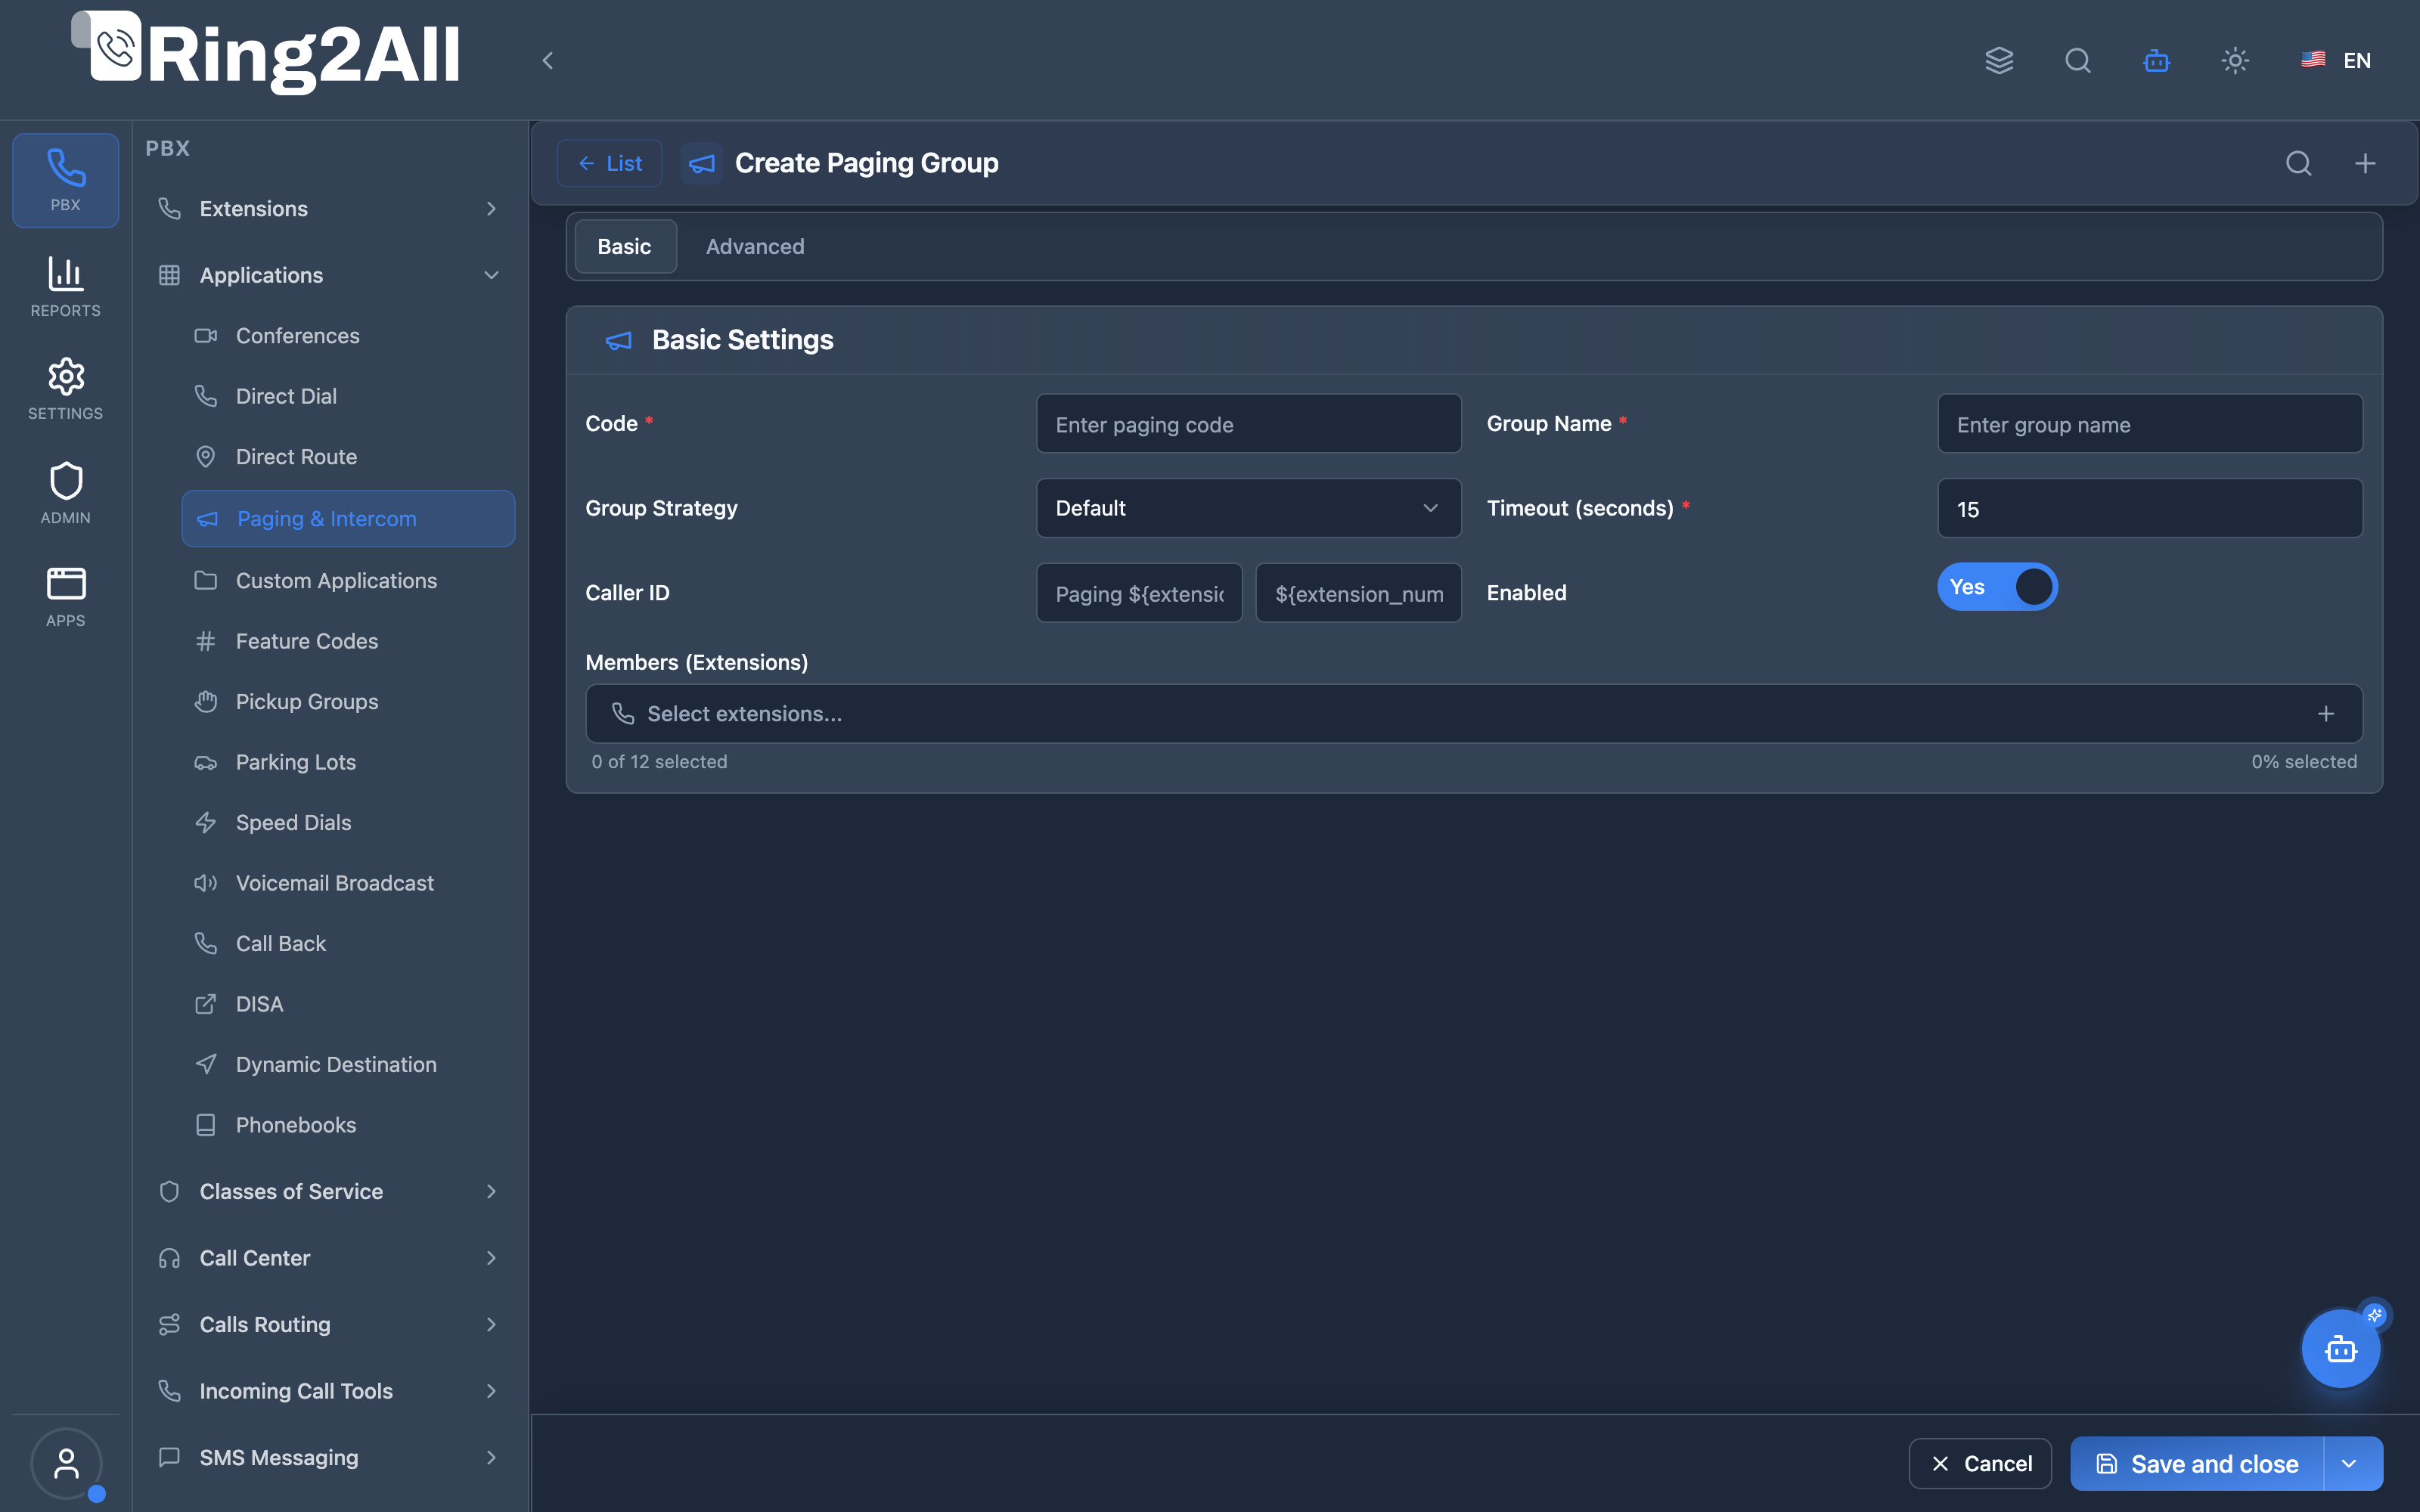Open Paging & Intercom sidebar link
This screenshot has height=1512, width=2420.
click(348, 518)
